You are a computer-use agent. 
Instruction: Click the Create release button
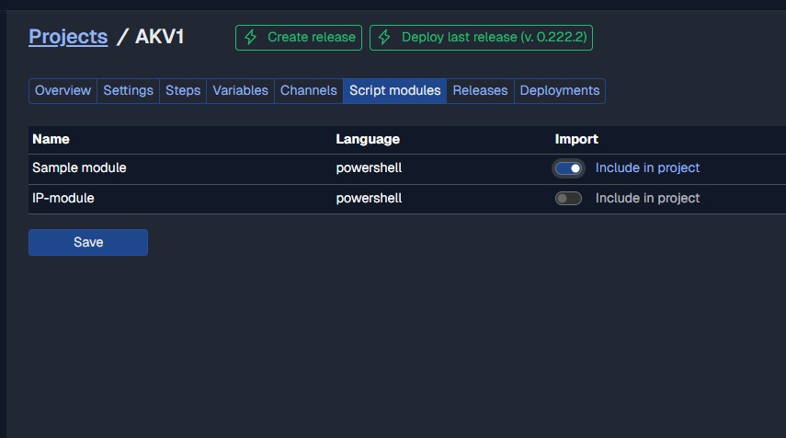tap(299, 38)
